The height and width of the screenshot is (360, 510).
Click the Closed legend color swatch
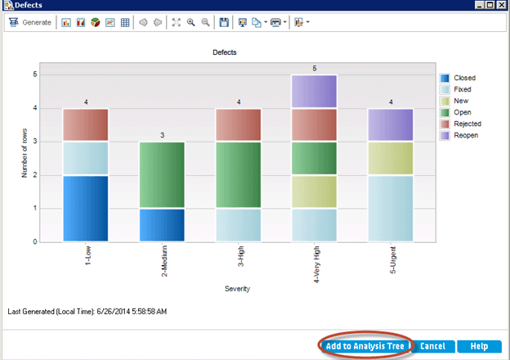(x=445, y=79)
